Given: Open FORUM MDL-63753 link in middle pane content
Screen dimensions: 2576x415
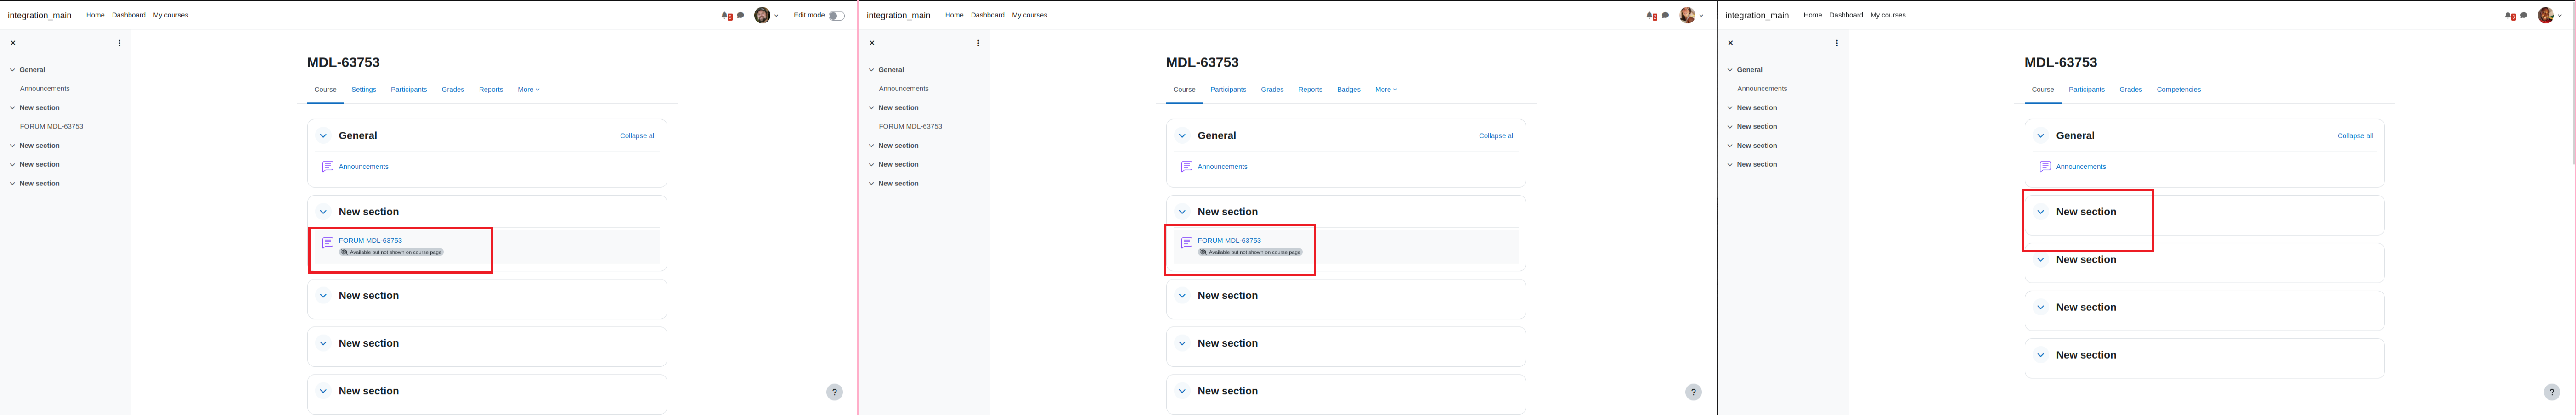Looking at the screenshot, I should 1229,241.
